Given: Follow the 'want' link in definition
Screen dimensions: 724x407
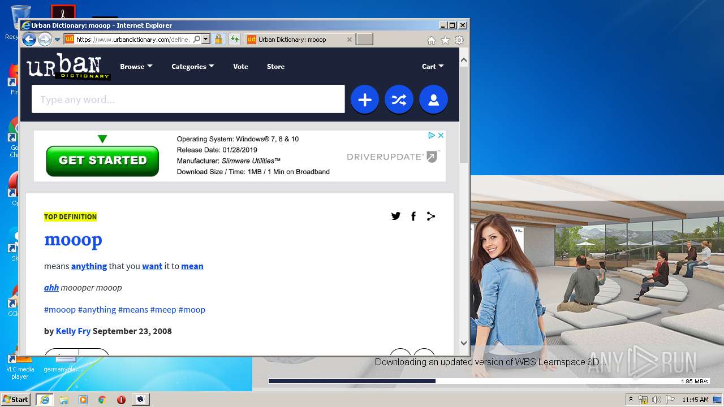Looking at the screenshot, I should coord(152,266).
